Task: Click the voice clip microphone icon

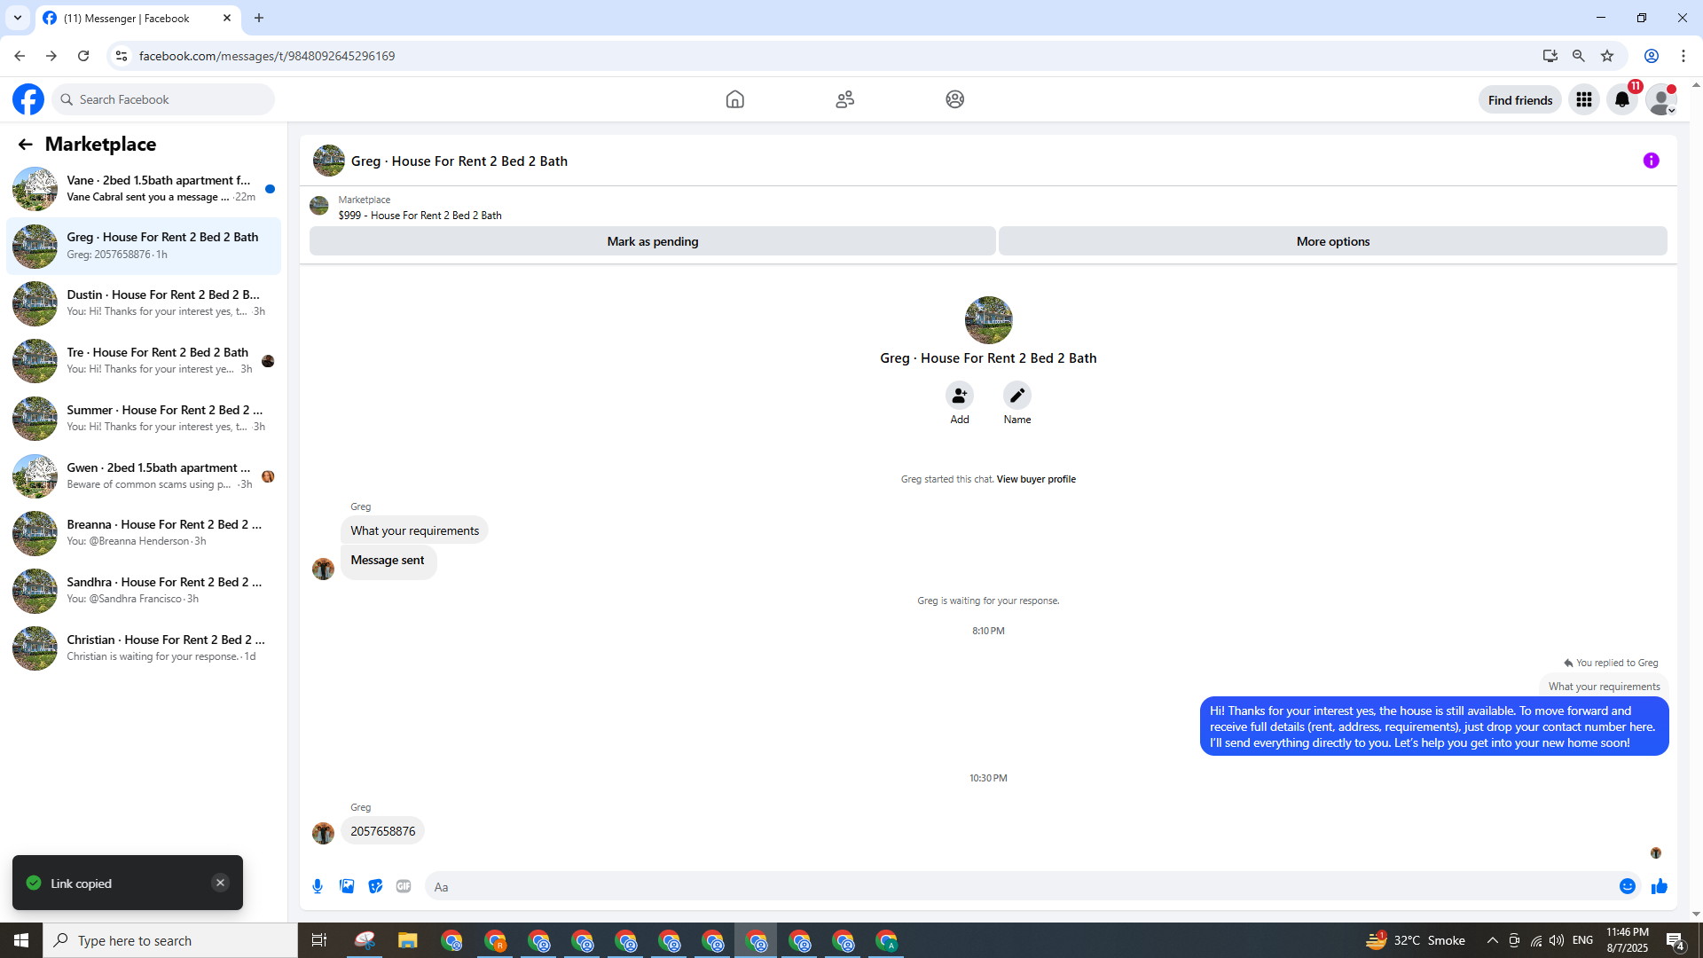Action: 318,886
